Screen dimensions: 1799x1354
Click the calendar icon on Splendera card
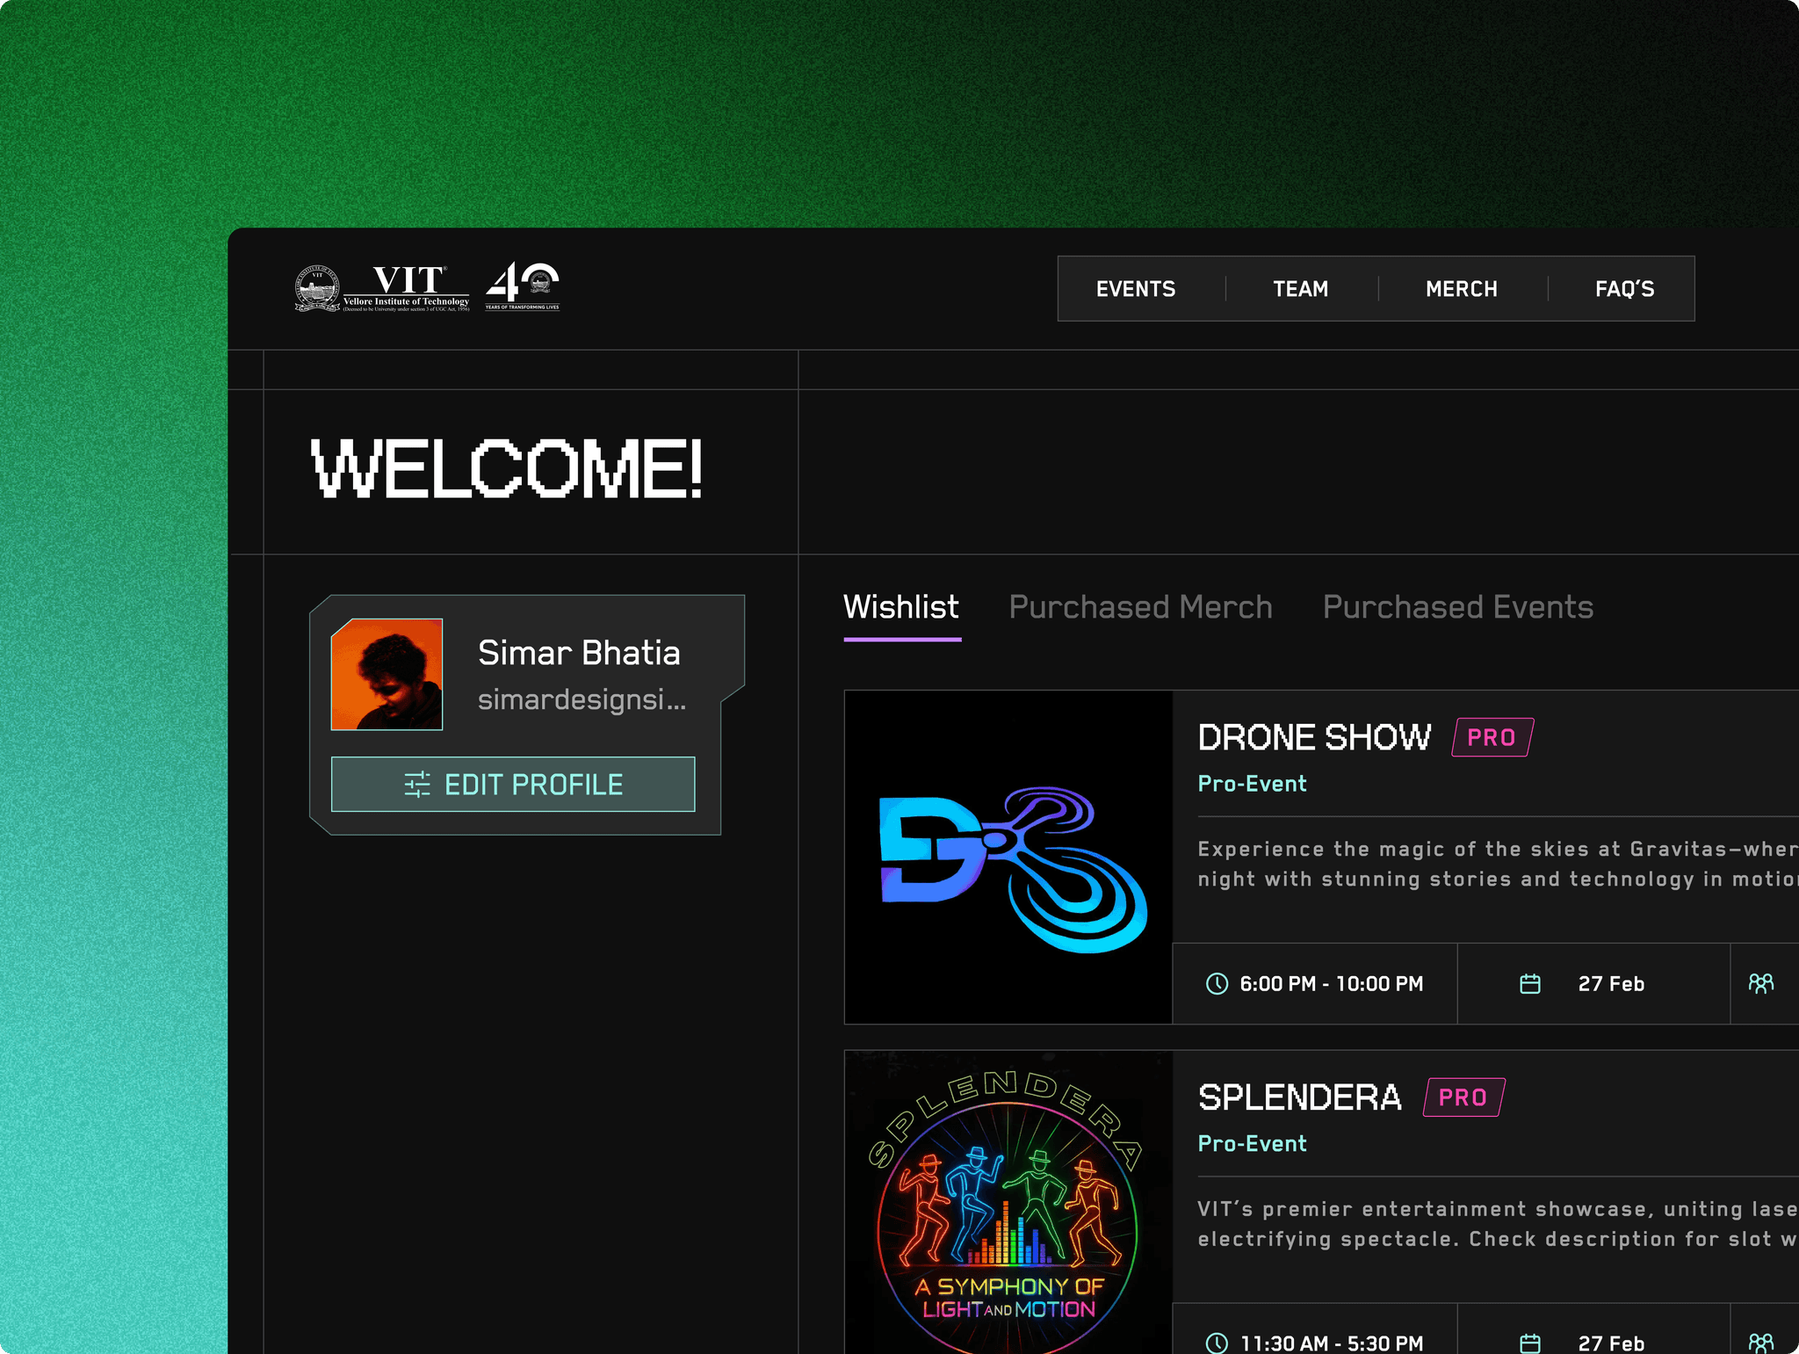[1530, 1343]
